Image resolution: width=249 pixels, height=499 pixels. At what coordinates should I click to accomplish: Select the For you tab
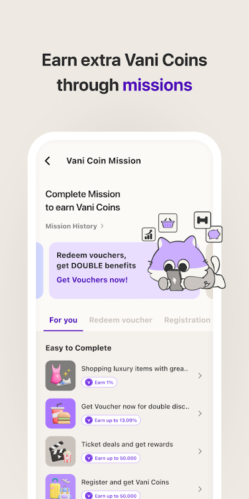[x=63, y=320]
